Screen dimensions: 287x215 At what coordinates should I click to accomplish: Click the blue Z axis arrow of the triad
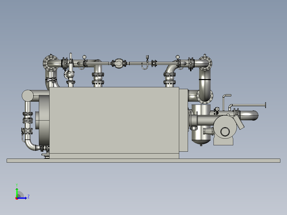tap(22, 198)
